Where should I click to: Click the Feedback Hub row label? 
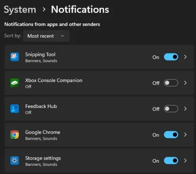[x=41, y=106]
